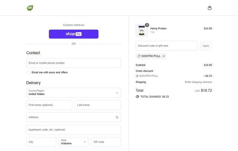Click the Subtotal $24.95 value

tap(208, 65)
